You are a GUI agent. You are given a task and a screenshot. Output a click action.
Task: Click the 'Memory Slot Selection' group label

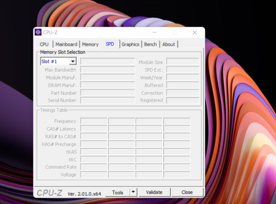point(63,52)
